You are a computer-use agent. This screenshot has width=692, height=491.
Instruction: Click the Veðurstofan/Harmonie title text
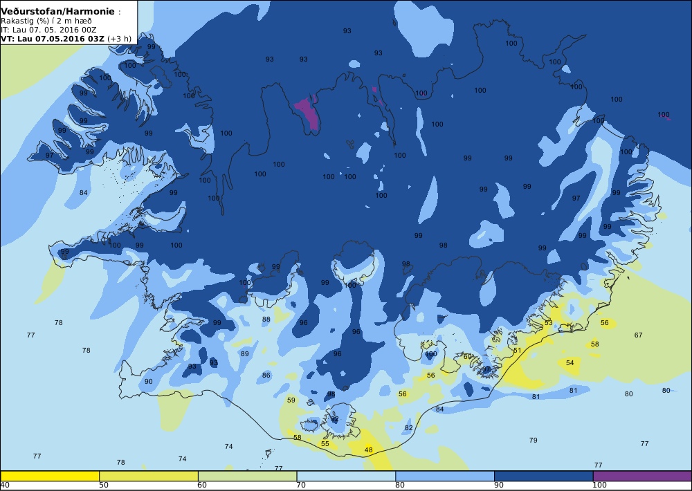tap(58, 12)
